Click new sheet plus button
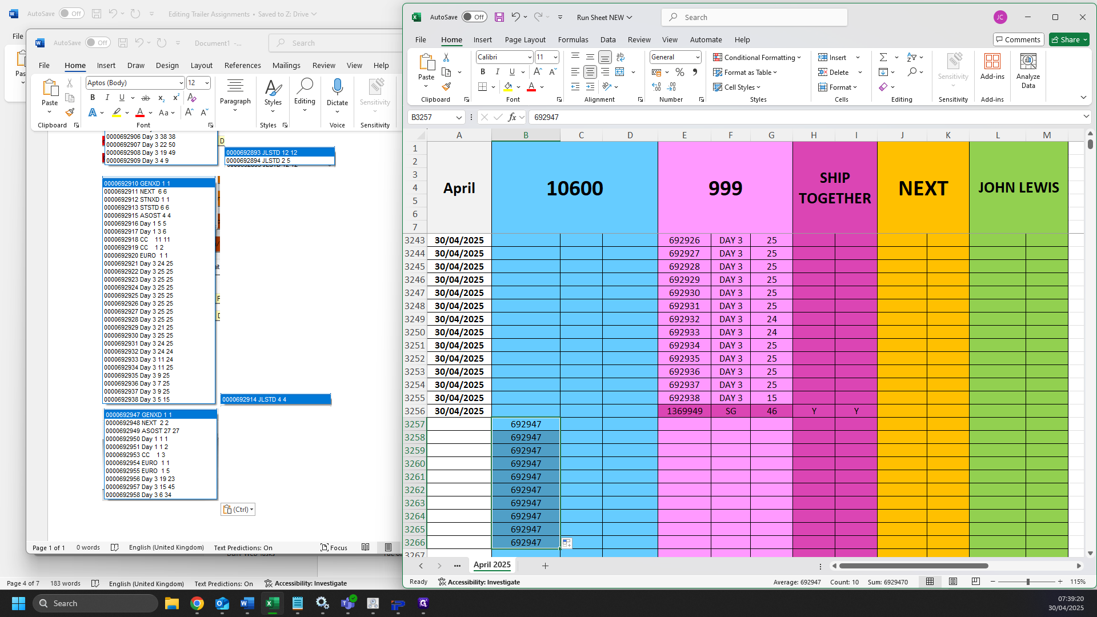The image size is (1097, 617). [x=545, y=566]
